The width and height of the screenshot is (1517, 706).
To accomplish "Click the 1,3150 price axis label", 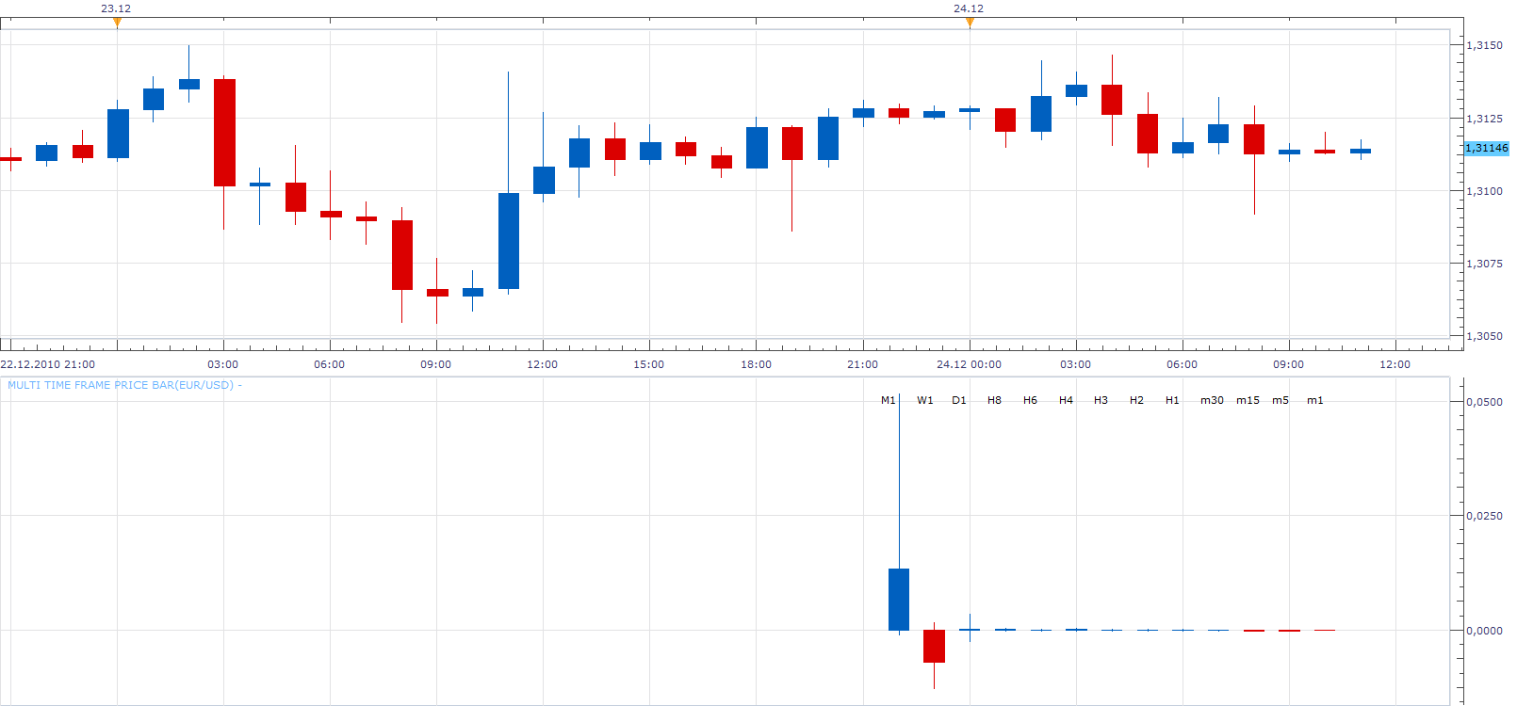I will (x=1485, y=45).
